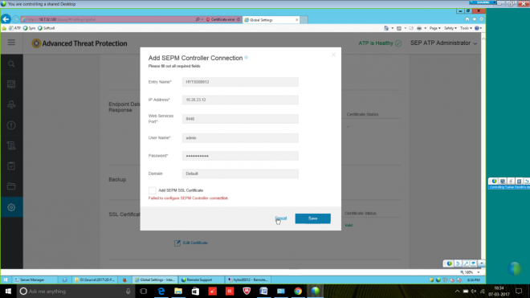Click the IP Address input field

(240, 100)
